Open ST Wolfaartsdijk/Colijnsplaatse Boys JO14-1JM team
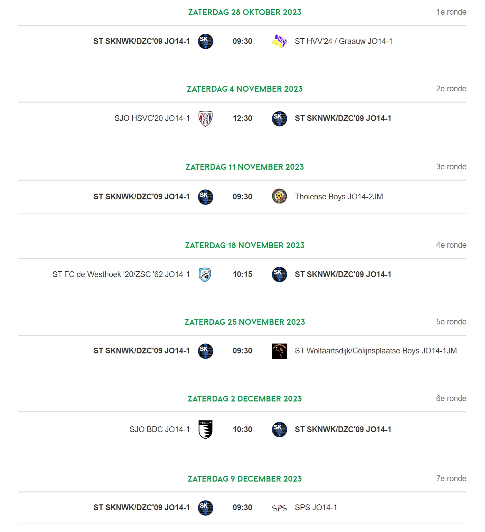 coord(376,351)
